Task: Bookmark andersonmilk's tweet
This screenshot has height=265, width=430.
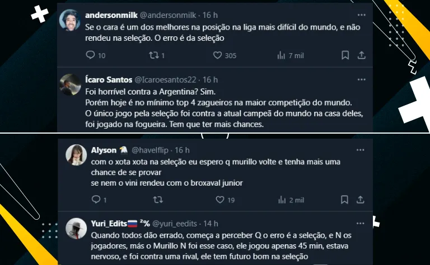Action: [345, 55]
